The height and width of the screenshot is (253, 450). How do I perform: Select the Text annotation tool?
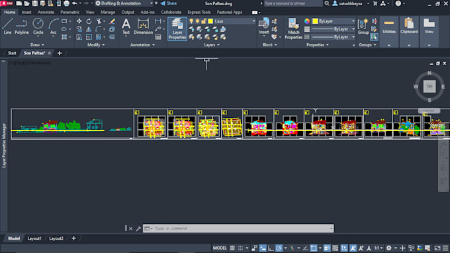pos(126,26)
